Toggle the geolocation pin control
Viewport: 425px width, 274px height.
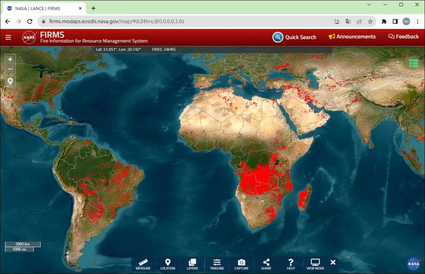point(10,81)
